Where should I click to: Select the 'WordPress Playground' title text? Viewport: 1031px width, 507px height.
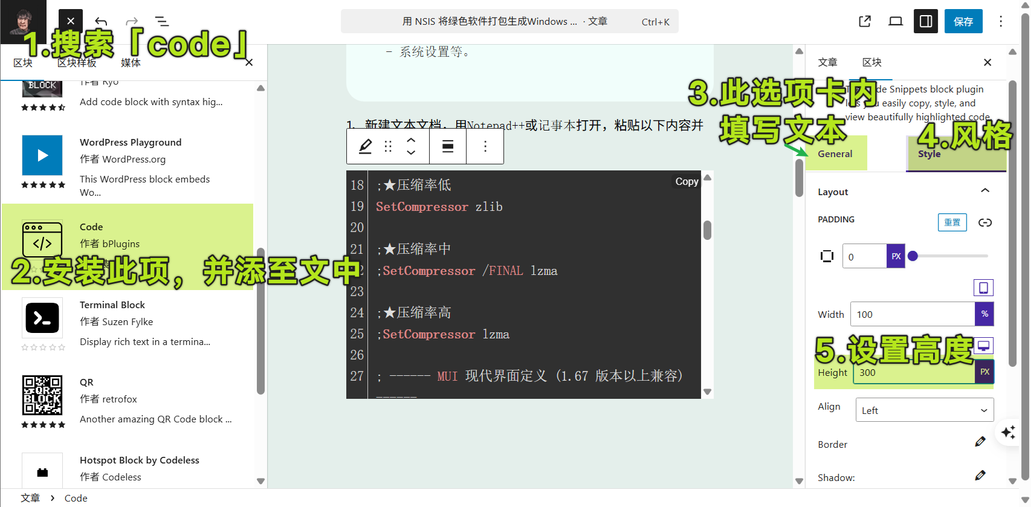tap(131, 142)
